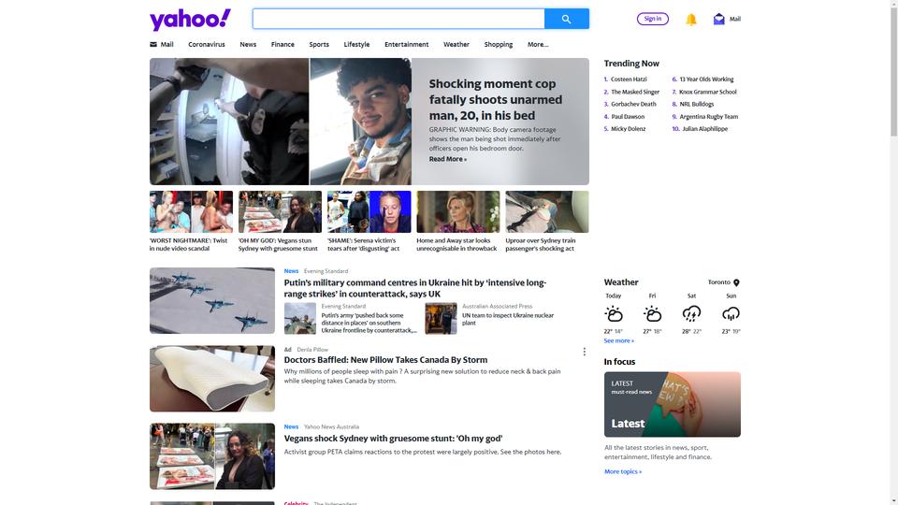Select trending topic NRL Bulldogs
Screen dimensions: 898x505
[x=696, y=104]
